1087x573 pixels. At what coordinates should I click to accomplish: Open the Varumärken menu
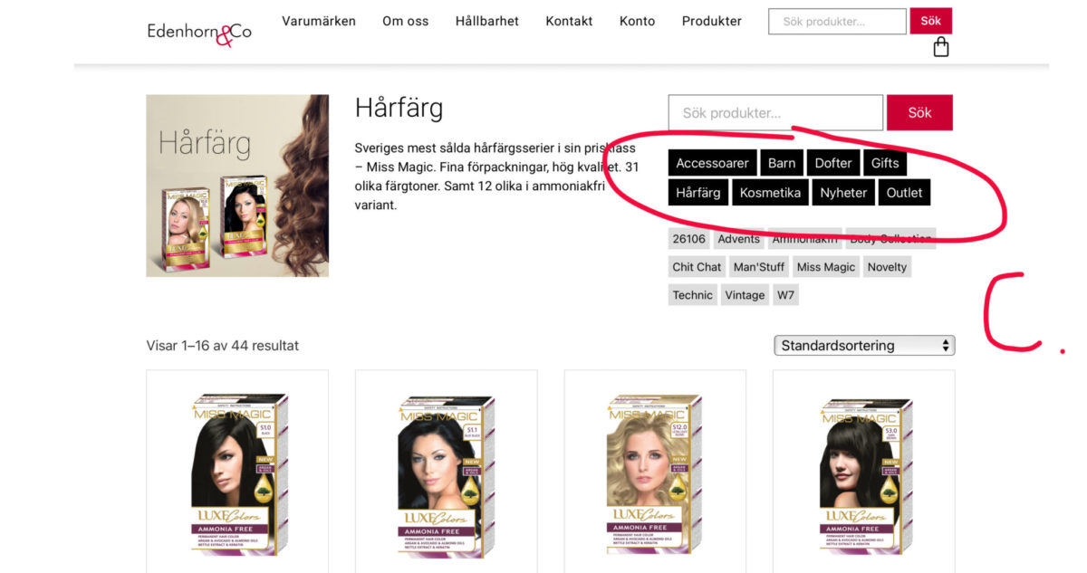coord(319,21)
